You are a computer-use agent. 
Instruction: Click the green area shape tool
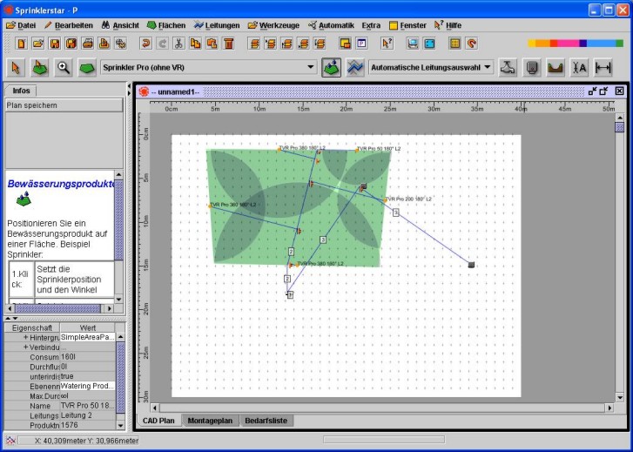[x=87, y=67]
